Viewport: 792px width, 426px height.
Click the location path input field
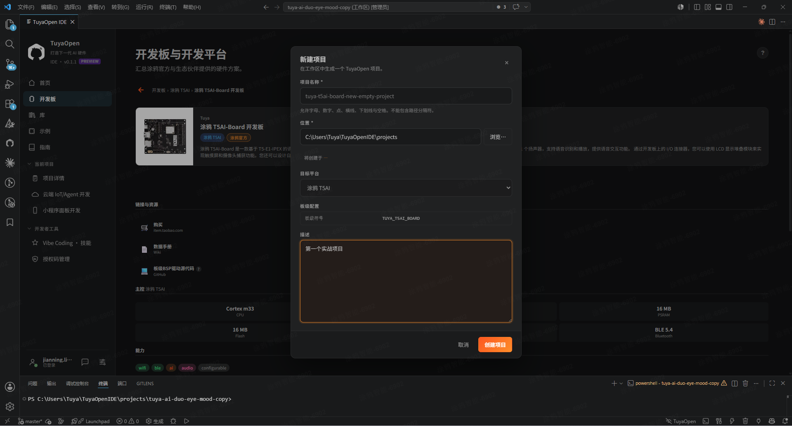click(x=390, y=137)
